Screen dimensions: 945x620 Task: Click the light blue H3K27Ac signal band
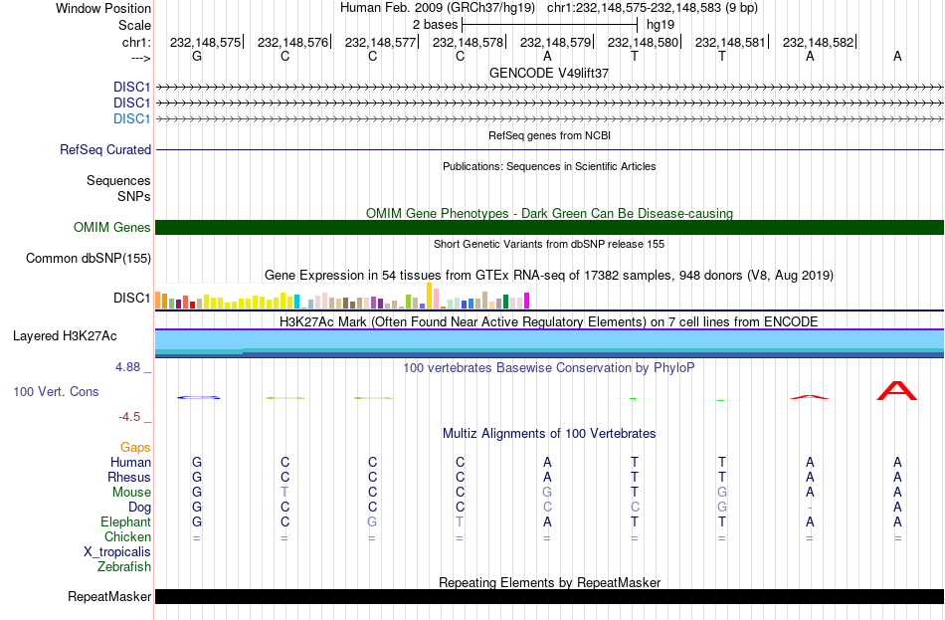[x=549, y=339]
